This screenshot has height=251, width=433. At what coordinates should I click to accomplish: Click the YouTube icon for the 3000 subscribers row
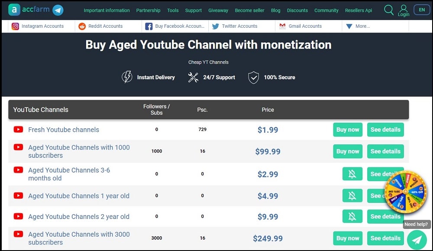pyautogui.click(x=18, y=234)
